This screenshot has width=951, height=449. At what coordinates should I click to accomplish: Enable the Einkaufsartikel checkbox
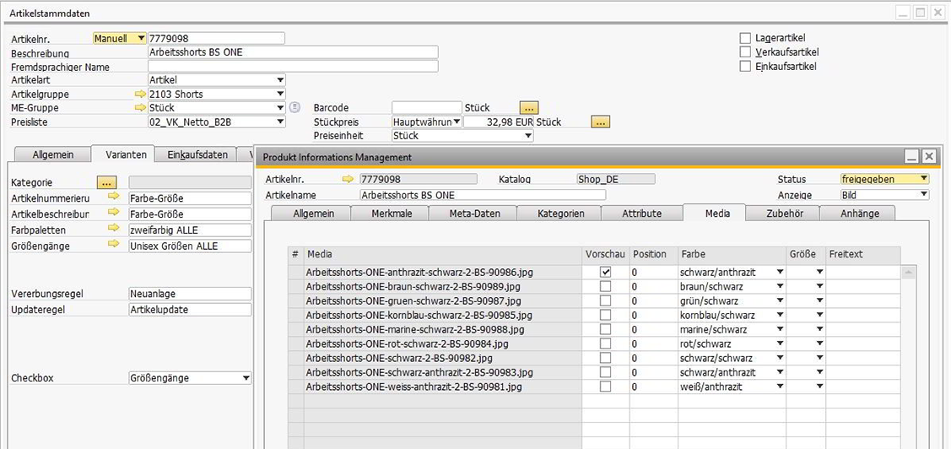coord(745,66)
